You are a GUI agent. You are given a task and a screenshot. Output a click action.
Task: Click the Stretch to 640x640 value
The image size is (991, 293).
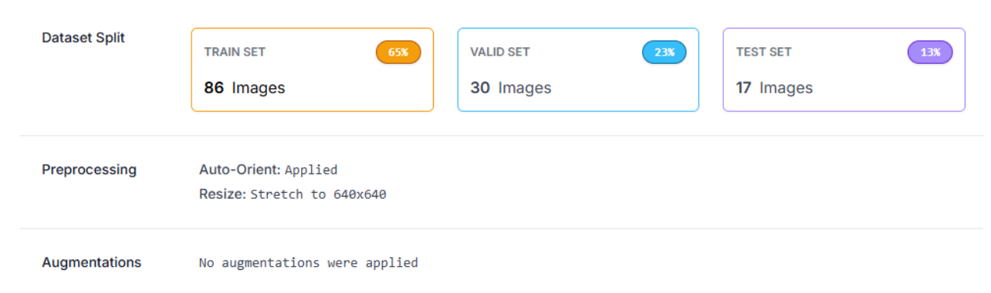point(319,194)
